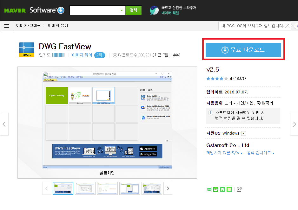The image size is (298, 210).
Task: Click the usage warning exclamation icon
Action: tap(211, 113)
